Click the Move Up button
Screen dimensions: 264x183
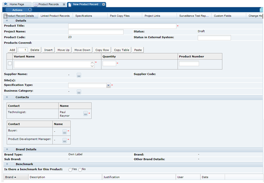pos(64,50)
